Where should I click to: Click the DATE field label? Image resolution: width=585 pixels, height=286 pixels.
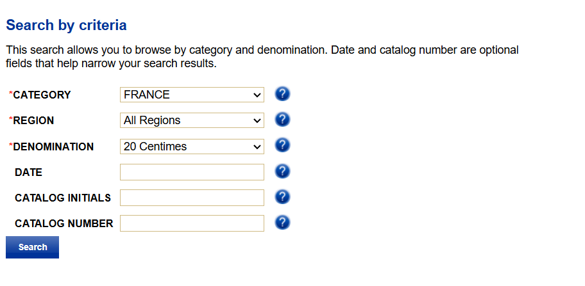[28, 172]
